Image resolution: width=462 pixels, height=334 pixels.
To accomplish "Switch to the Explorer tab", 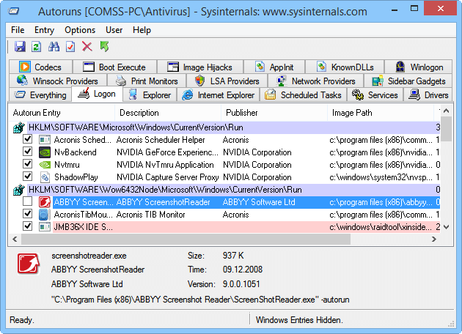I will 150,95.
